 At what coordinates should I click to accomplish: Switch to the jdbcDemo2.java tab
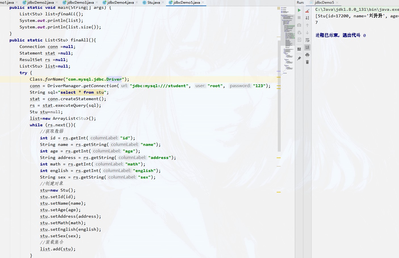pos(40,3)
